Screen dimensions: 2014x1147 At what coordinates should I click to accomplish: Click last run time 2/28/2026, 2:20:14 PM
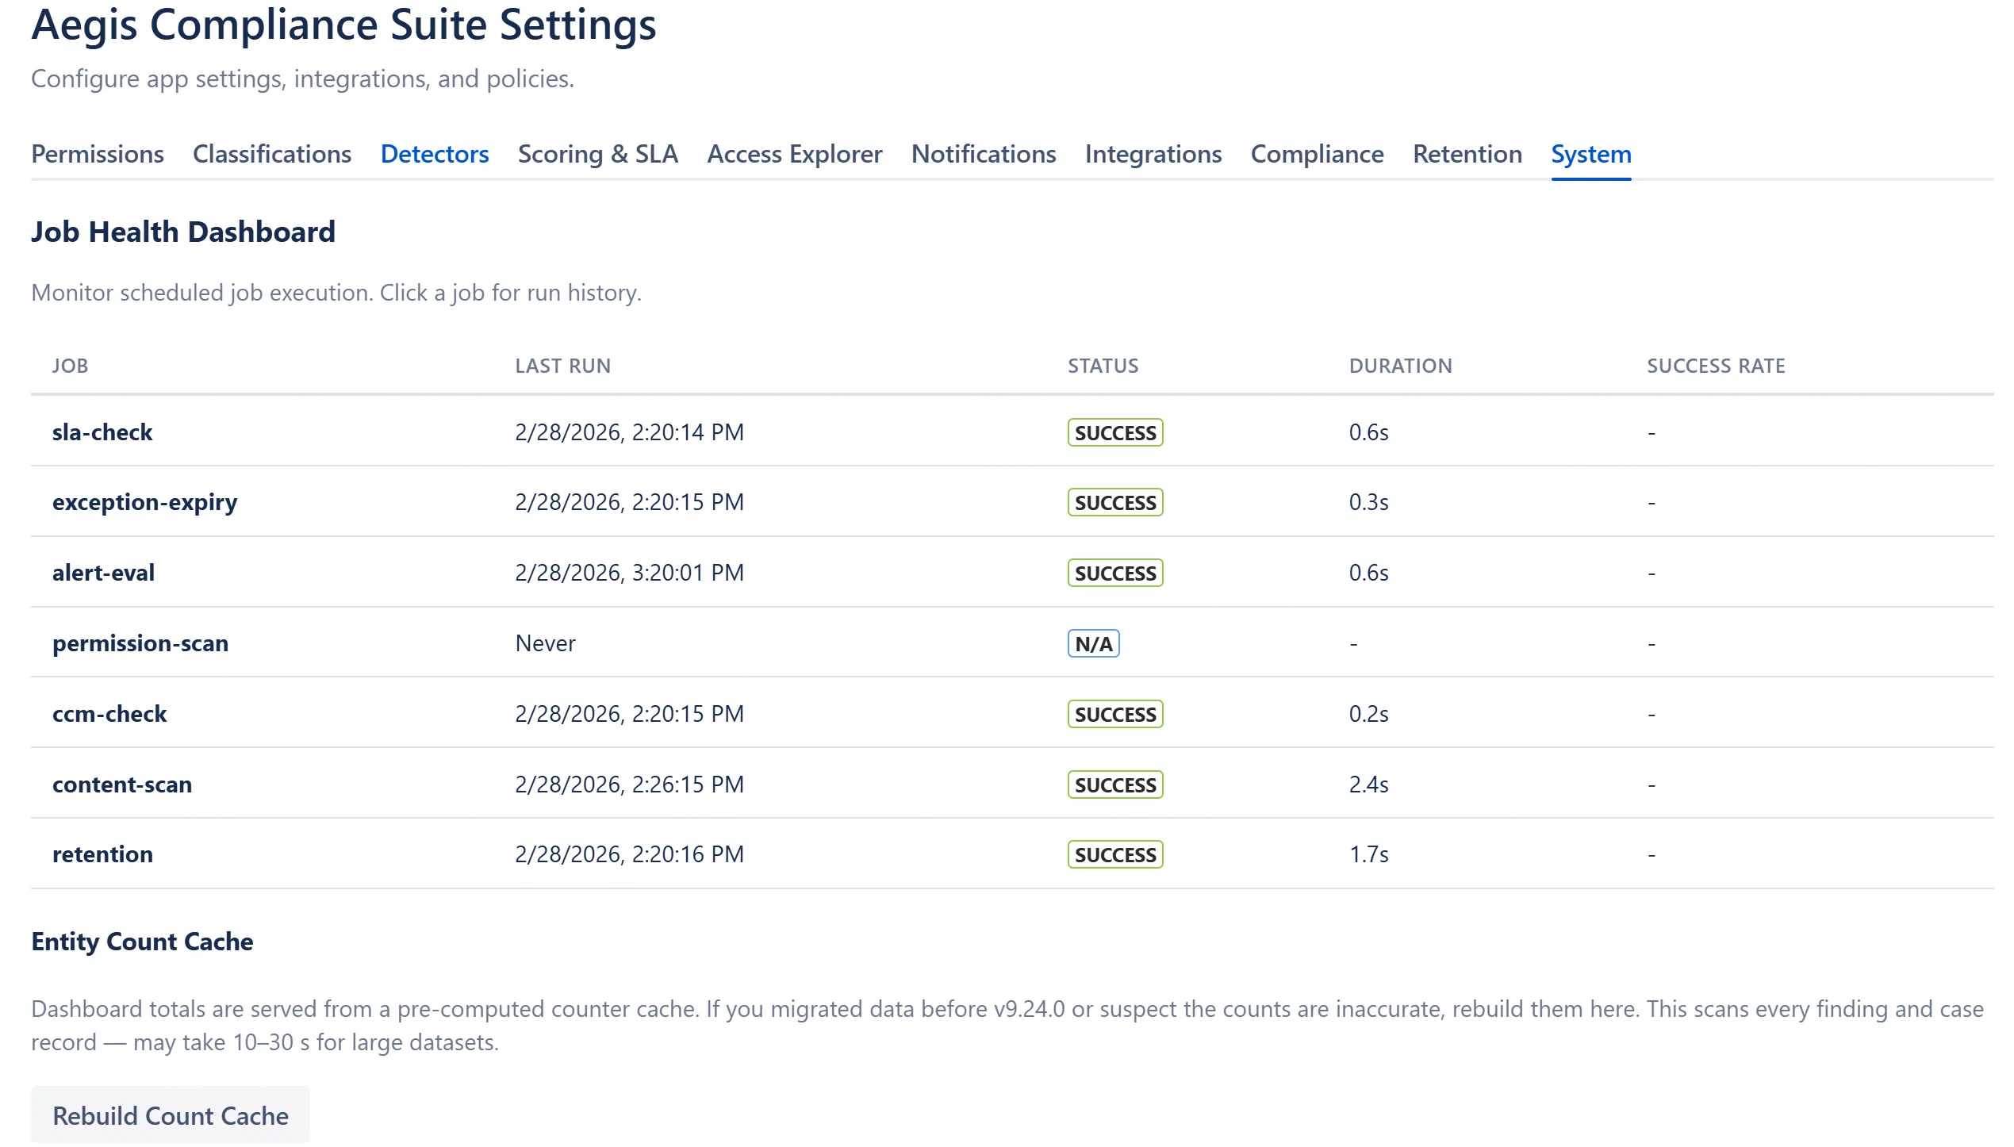coord(630,432)
